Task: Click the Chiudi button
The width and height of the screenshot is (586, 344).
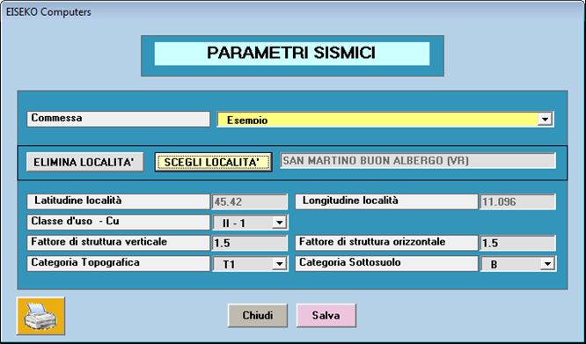Action: 258,315
